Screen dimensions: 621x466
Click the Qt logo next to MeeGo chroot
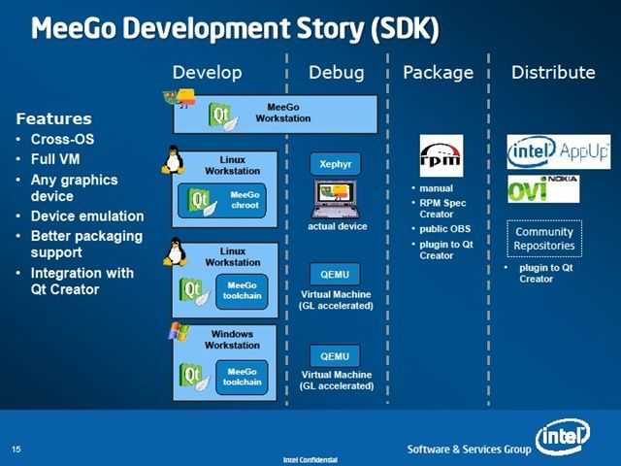click(202, 202)
